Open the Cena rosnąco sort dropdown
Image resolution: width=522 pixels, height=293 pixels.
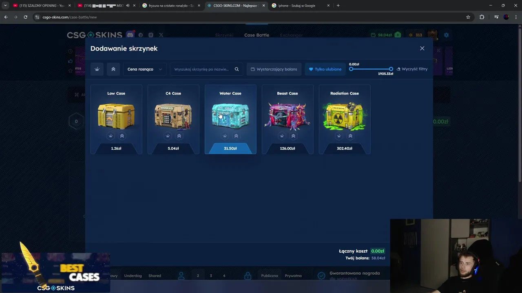pos(145,69)
